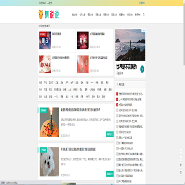Click the topmost floating side button at right edge
This screenshot has height=185, width=185.
pos(181,151)
